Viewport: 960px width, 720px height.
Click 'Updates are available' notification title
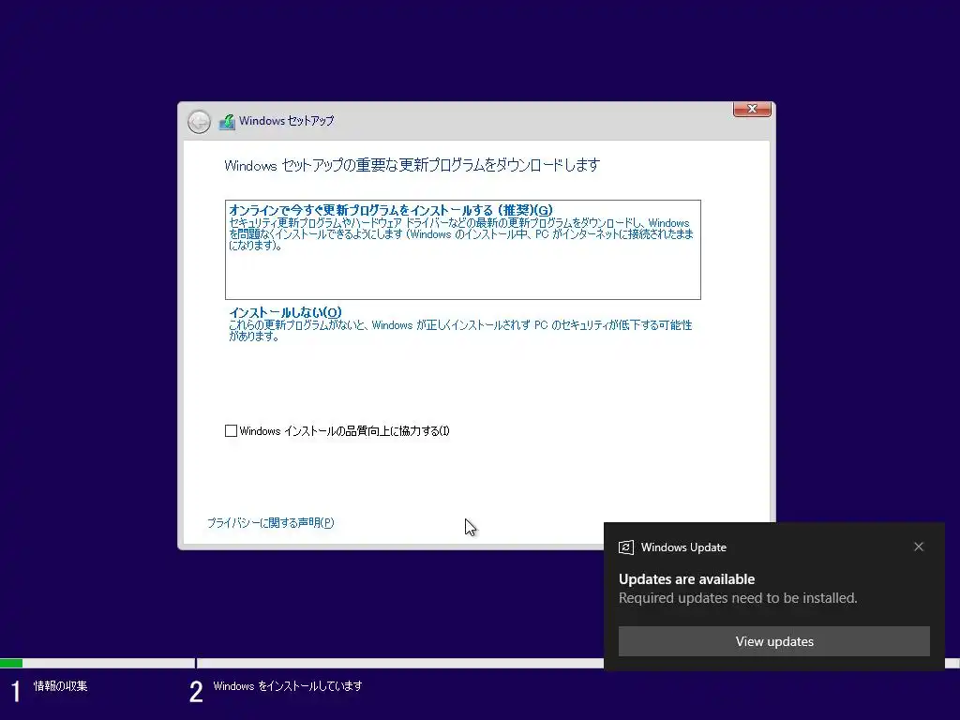click(x=686, y=579)
